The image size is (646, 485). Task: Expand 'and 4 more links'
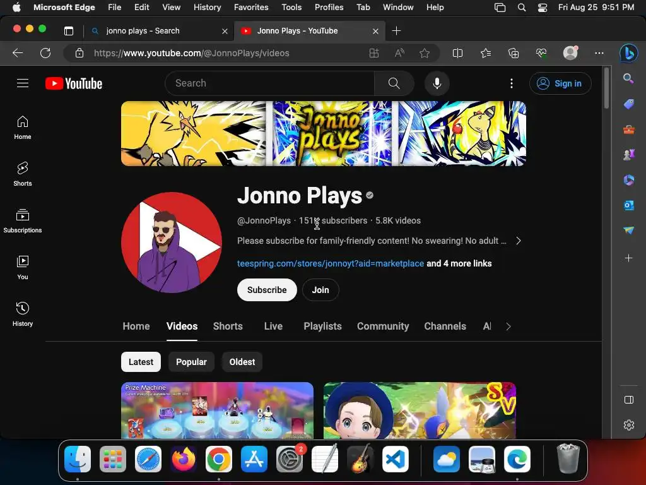point(459,263)
